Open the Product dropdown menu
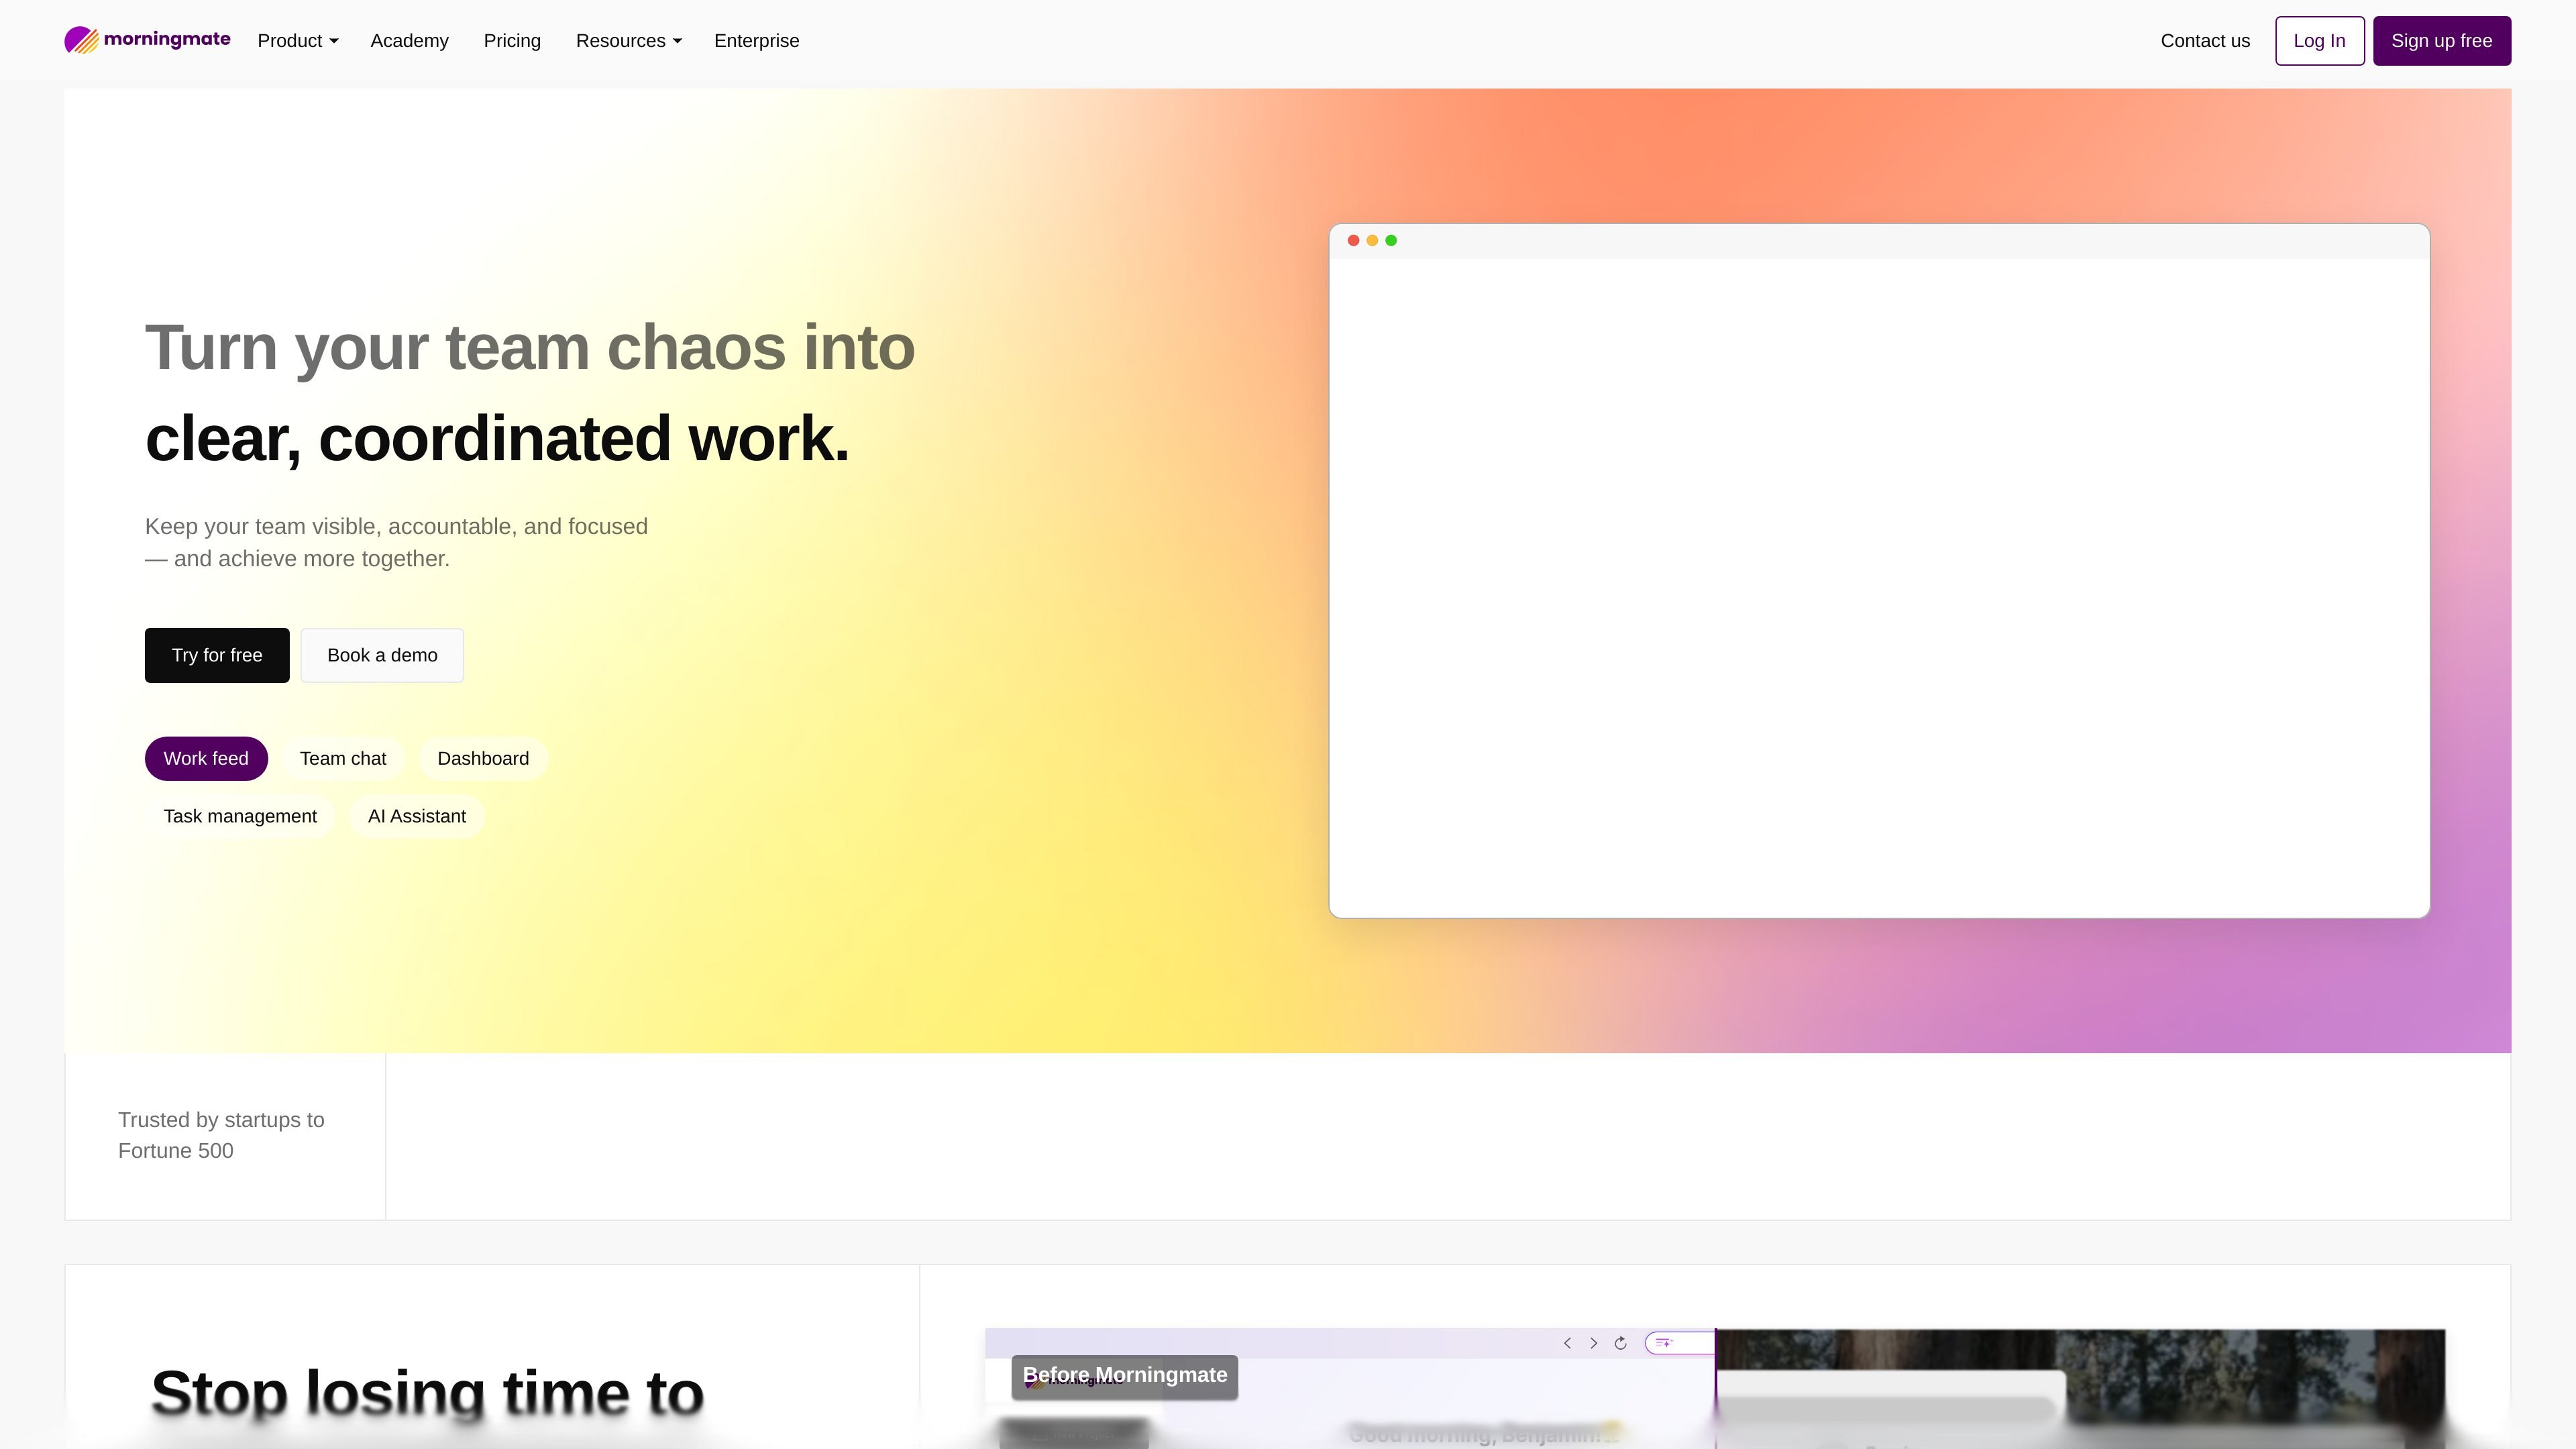This screenshot has width=2576, height=1449. 298,41
